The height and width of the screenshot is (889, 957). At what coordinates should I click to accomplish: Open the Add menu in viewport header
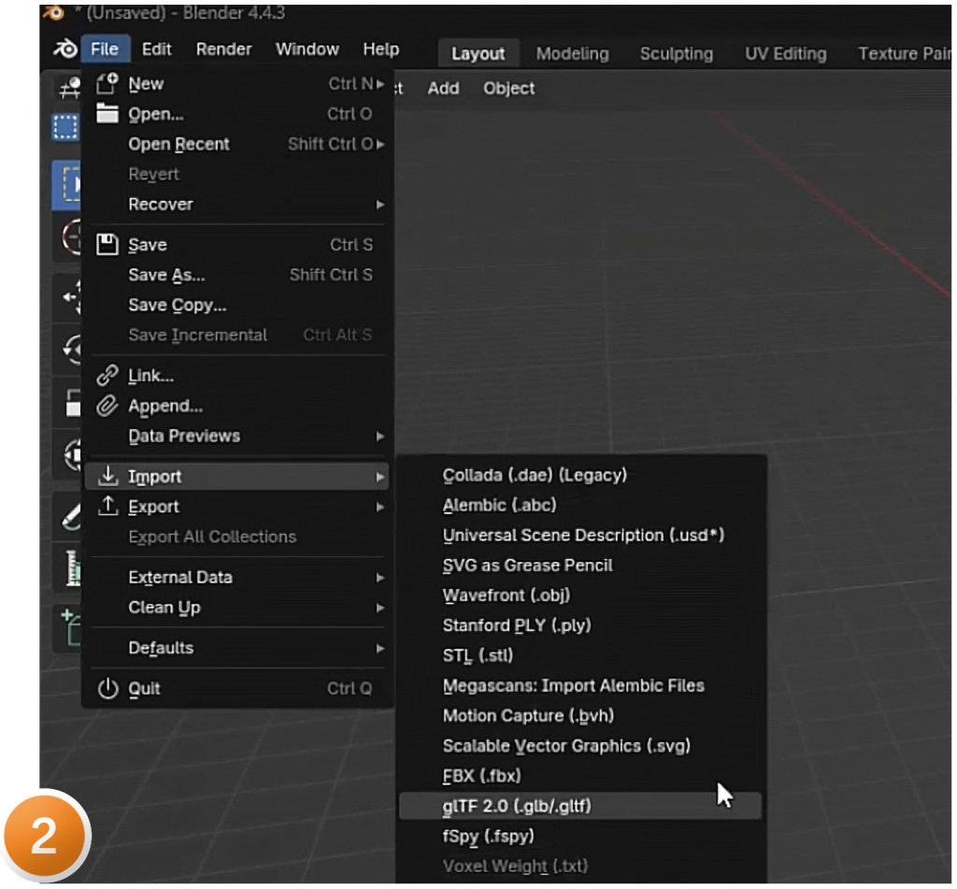[x=443, y=89]
